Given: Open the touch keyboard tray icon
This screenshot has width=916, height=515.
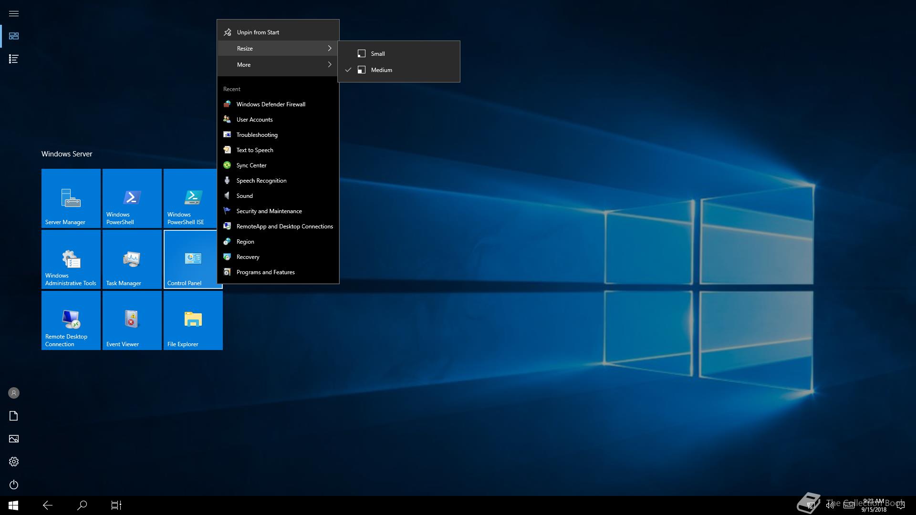Looking at the screenshot, I should coord(849,505).
